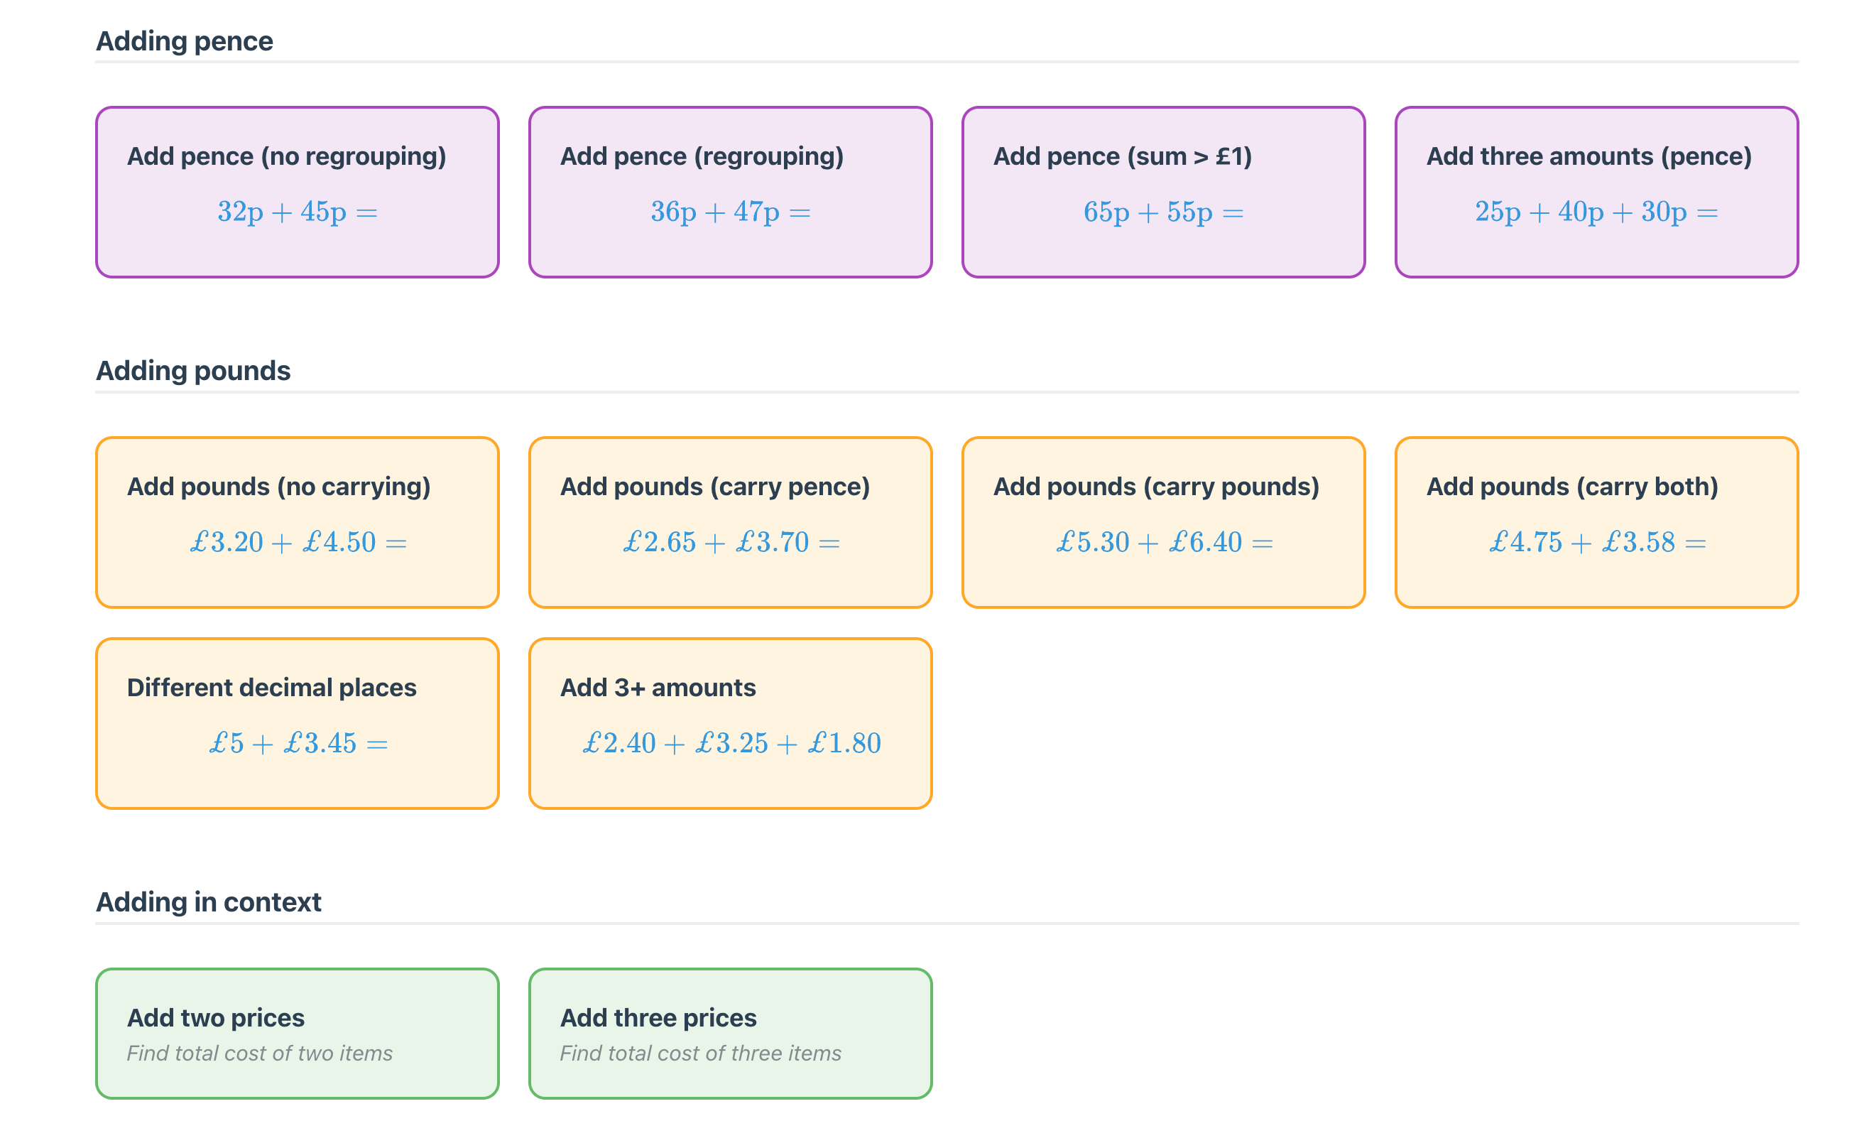Click the £5 + £3.45 expression
The height and width of the screenshot is (1148, 1869).
(298, 743)
